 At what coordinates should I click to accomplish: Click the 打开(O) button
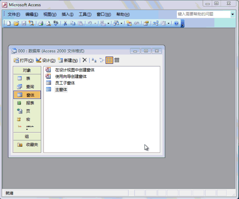click(x=24, y=60)
